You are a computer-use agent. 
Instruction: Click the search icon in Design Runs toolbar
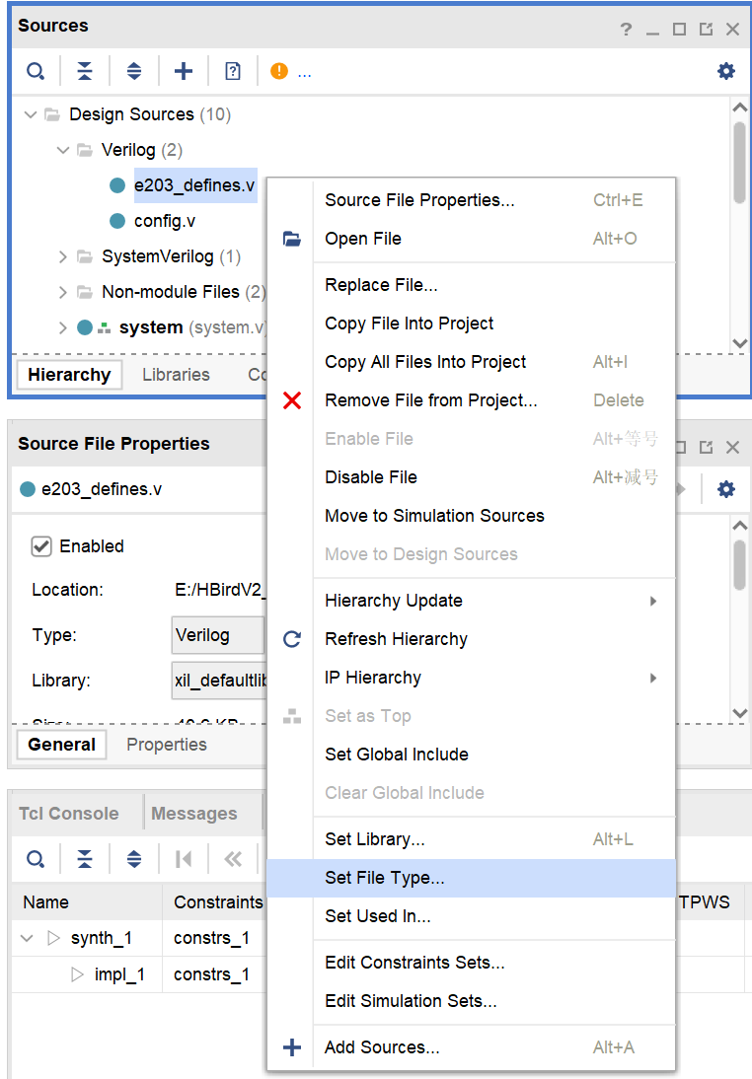point(36,859)
